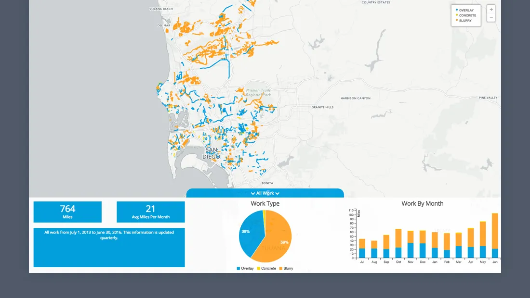Select the Concrete key in the pie chart legend

tap(258, 268)
